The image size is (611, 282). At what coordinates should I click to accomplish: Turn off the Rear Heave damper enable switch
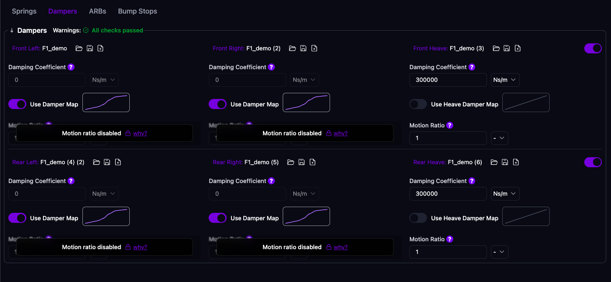593,162
